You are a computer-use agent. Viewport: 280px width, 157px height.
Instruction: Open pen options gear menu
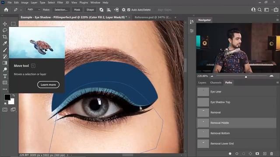123,10
